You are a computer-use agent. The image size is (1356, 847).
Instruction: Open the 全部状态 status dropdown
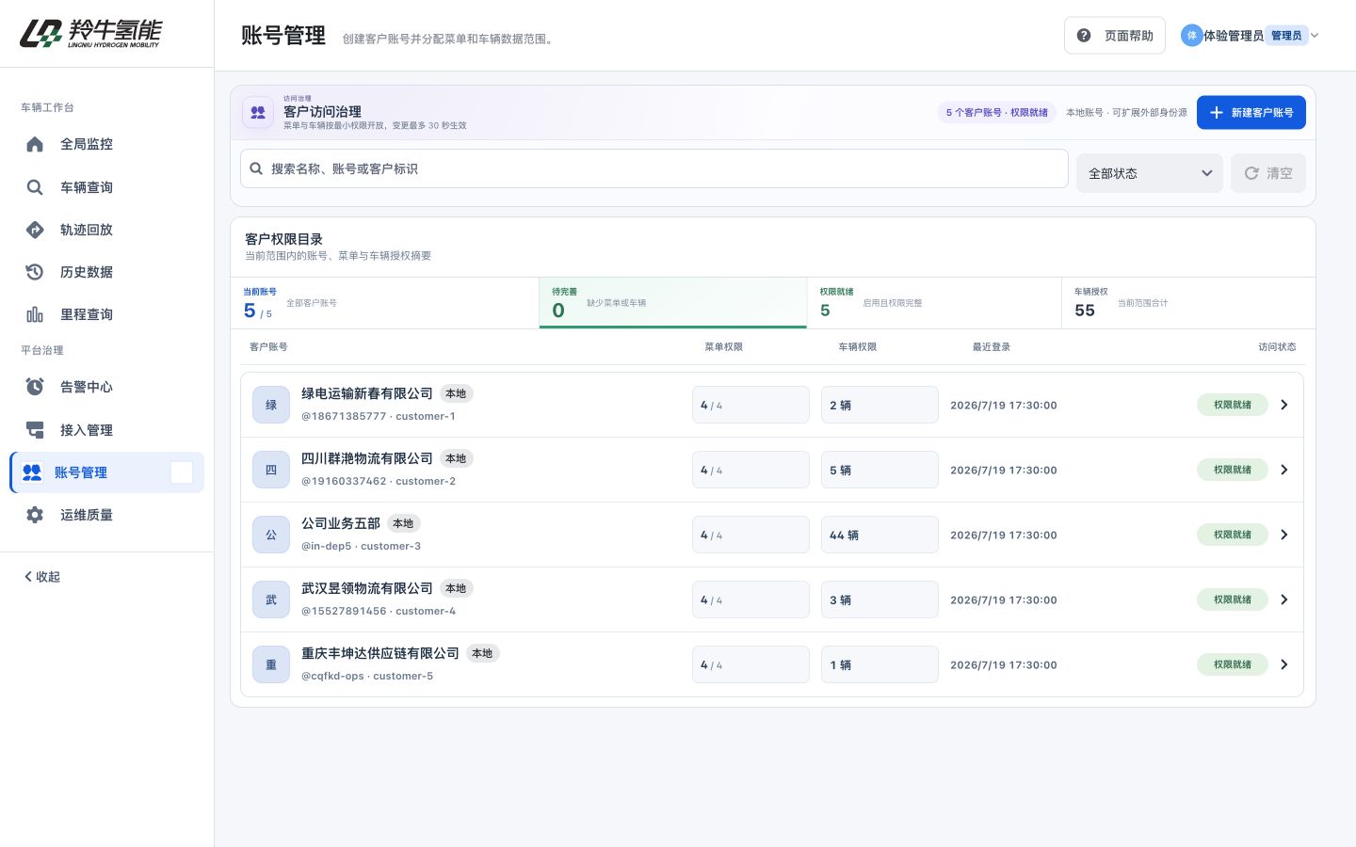(x=1150, y=173)
